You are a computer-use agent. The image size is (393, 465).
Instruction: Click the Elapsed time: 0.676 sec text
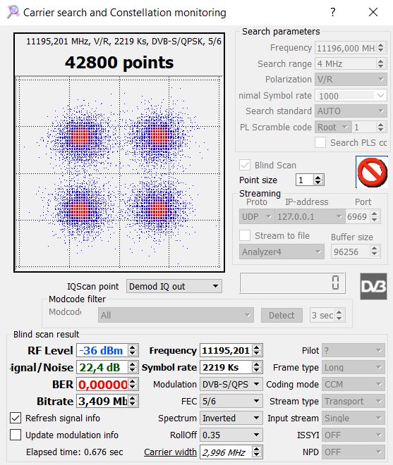(x=74, y=452)
